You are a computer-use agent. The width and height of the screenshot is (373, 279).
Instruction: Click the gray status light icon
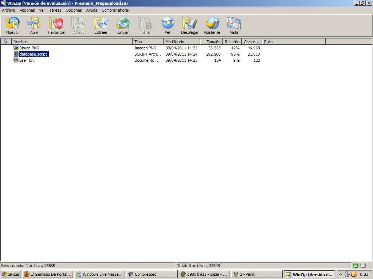click(x=363, y=266)
